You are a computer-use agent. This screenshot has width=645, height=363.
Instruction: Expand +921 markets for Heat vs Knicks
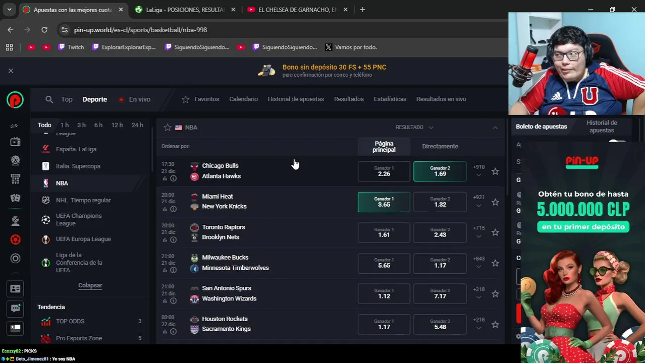478,201
